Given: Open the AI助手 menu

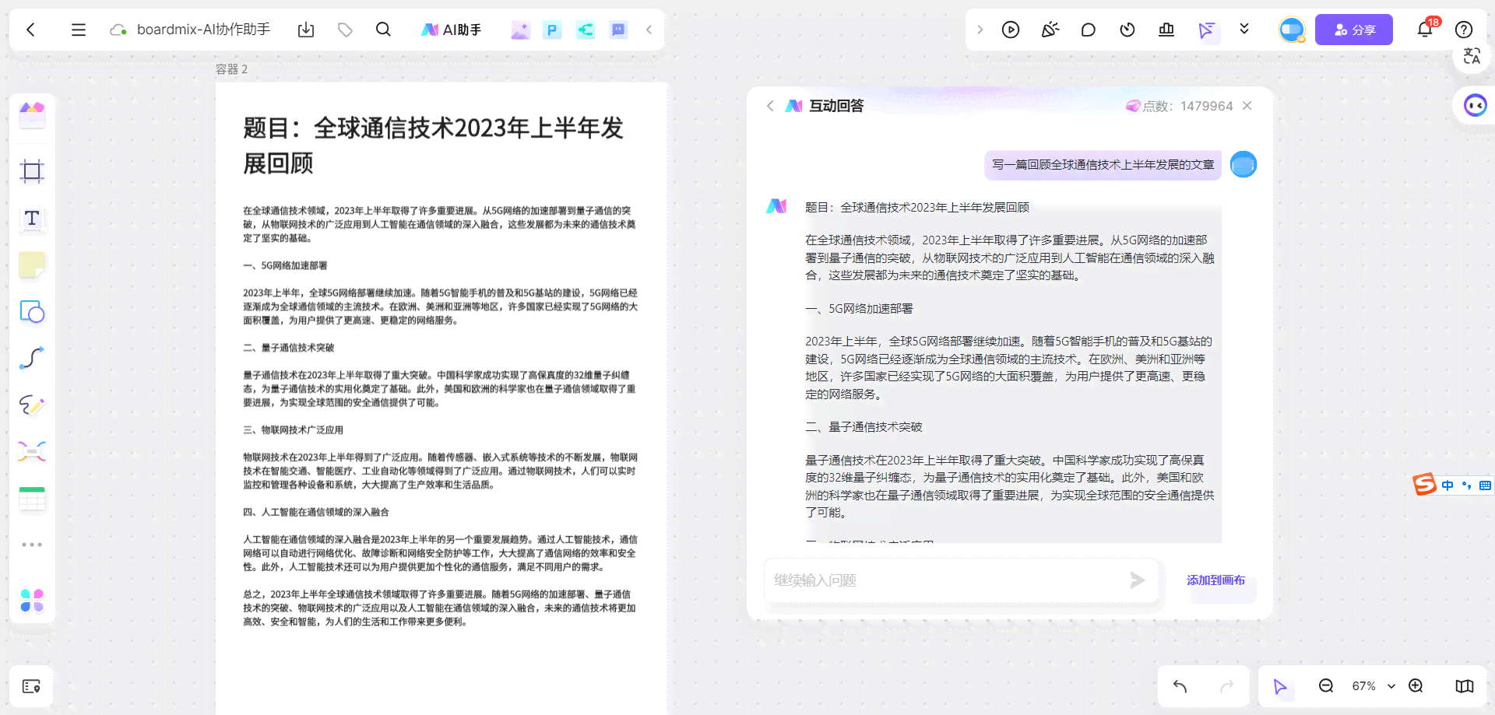Looking at the screenshot, I should (452, 30).
